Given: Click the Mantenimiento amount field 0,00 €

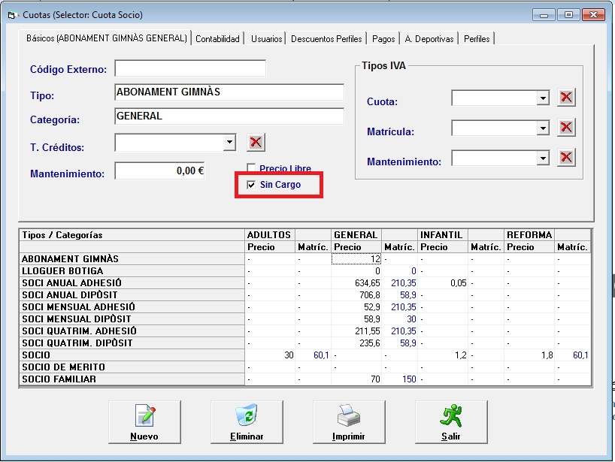Looking at the screenshot, I should (159, 171).
